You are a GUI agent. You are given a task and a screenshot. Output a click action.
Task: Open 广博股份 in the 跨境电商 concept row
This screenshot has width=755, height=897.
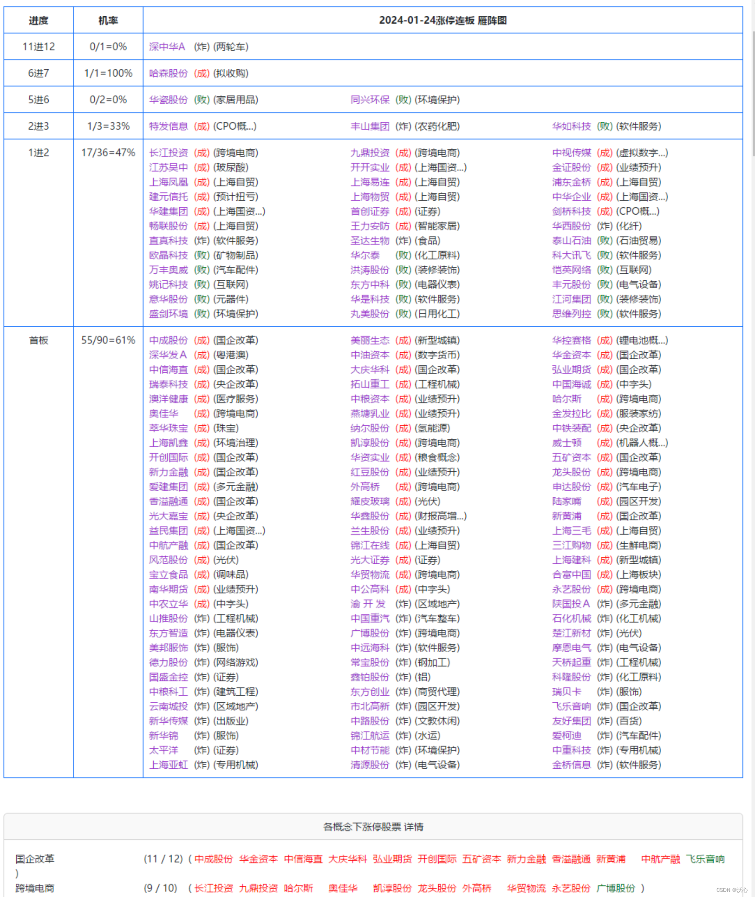[616, 888]
